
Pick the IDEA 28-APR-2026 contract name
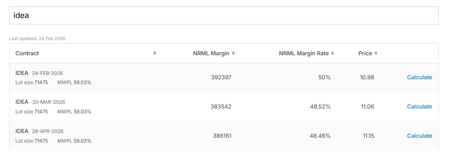pyautogui.click(x=22, y=131)
